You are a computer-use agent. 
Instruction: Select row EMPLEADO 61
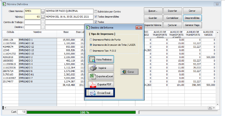click(26, 75)
